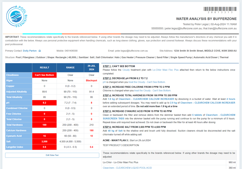Screen dimensions: 242x169
Task: Click the Lo-Chlor Maxi Floc Plus product row
Action: coord(169,162)
